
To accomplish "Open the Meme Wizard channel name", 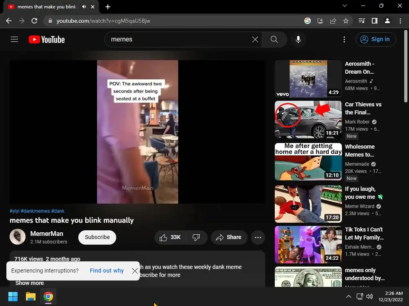I will pyautogui.click(x=359, y=206).
